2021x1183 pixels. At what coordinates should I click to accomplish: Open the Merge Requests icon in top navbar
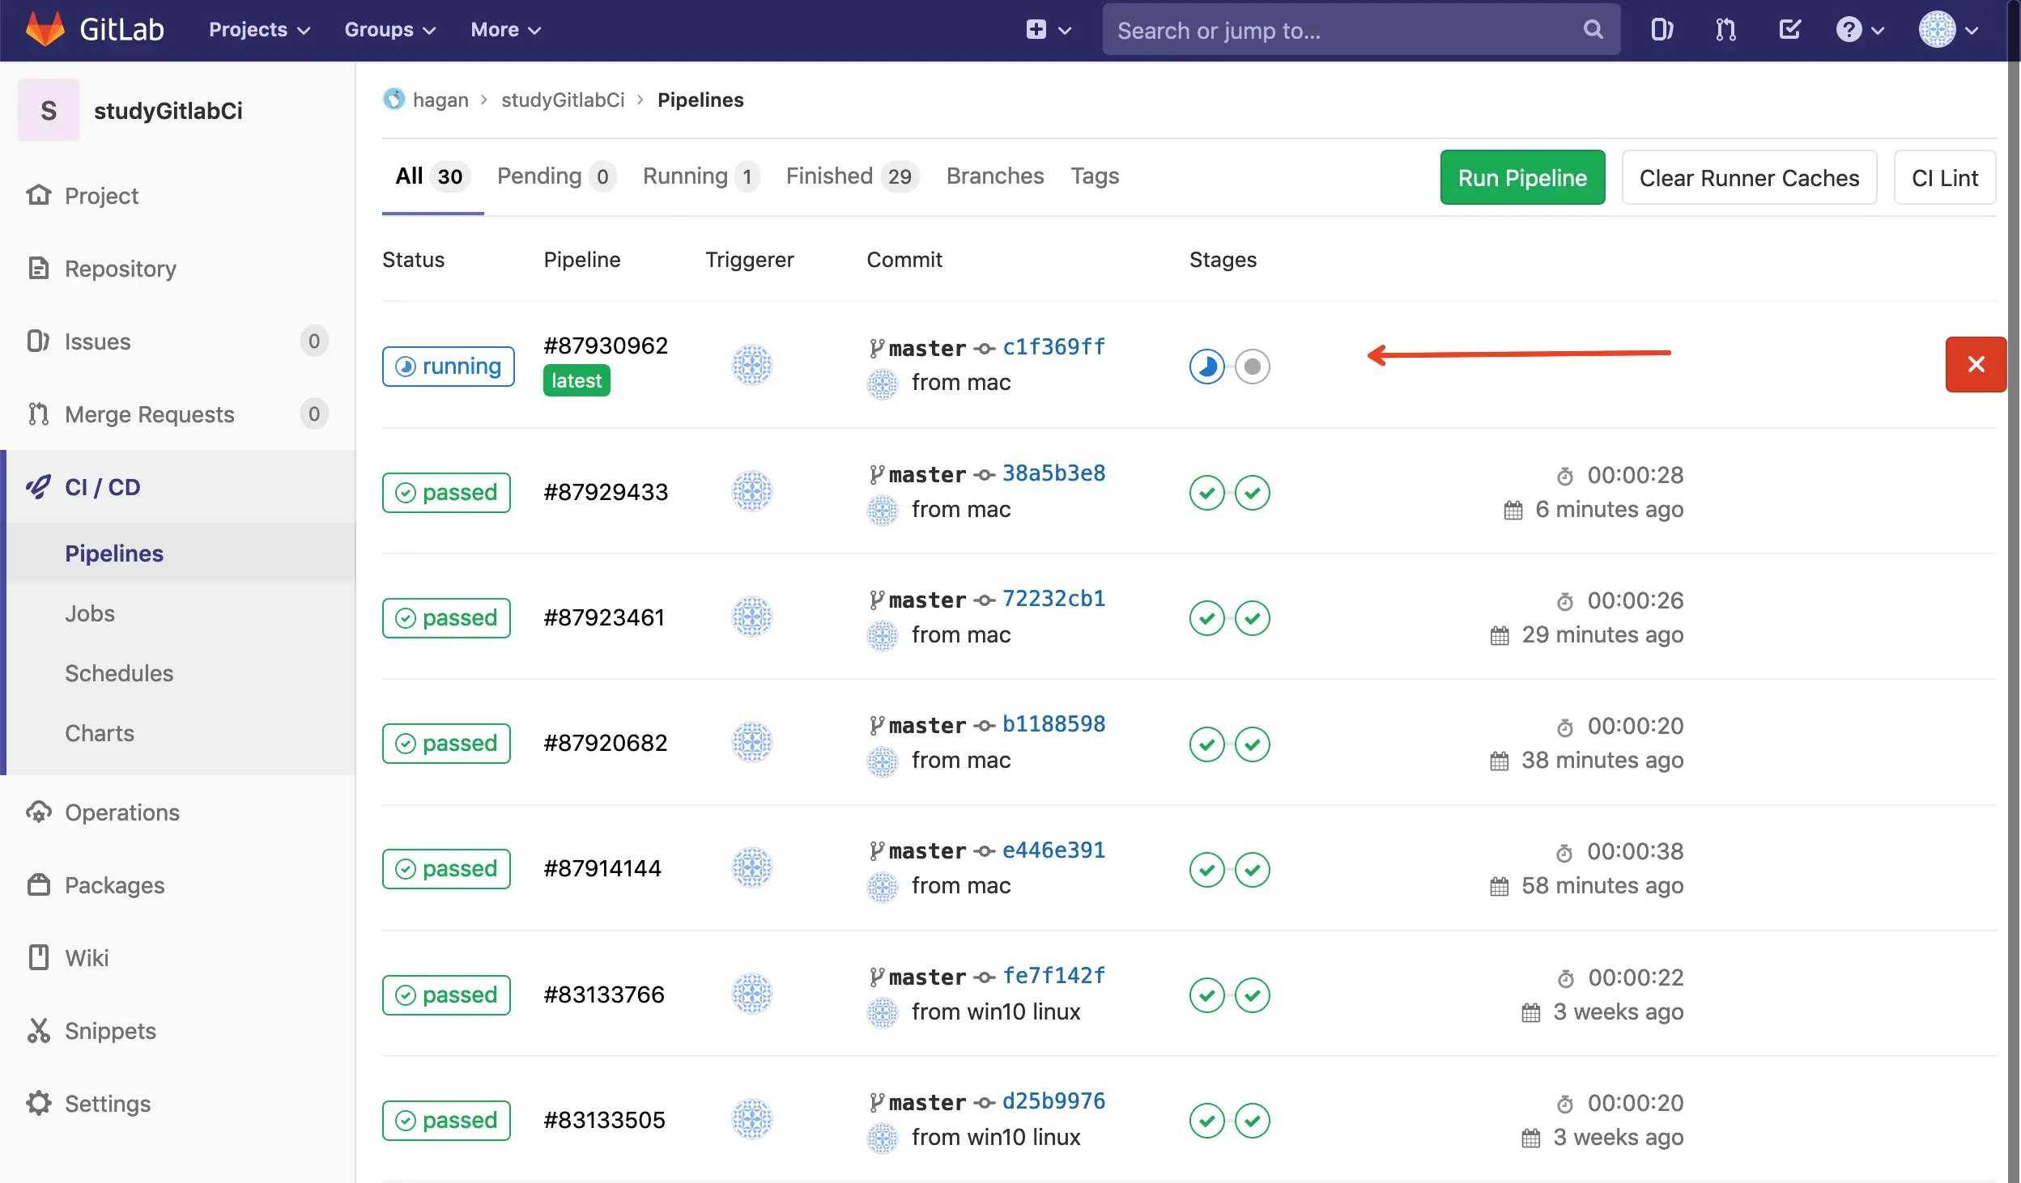[x=1725, y=30]
